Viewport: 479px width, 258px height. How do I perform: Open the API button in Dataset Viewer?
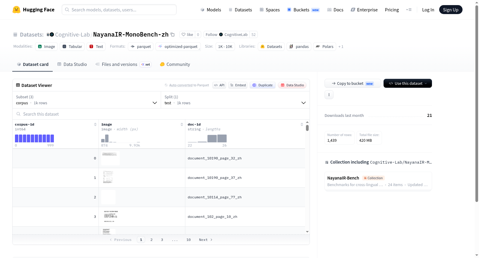219,85
